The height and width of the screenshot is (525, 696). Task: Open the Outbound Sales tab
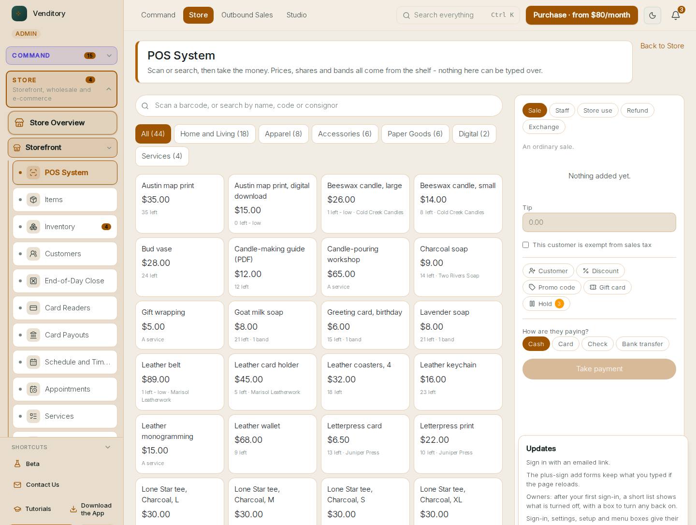point(247,15)
